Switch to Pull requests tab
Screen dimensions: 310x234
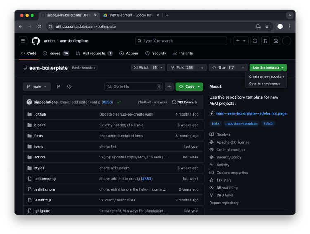(x=94, y=54)
